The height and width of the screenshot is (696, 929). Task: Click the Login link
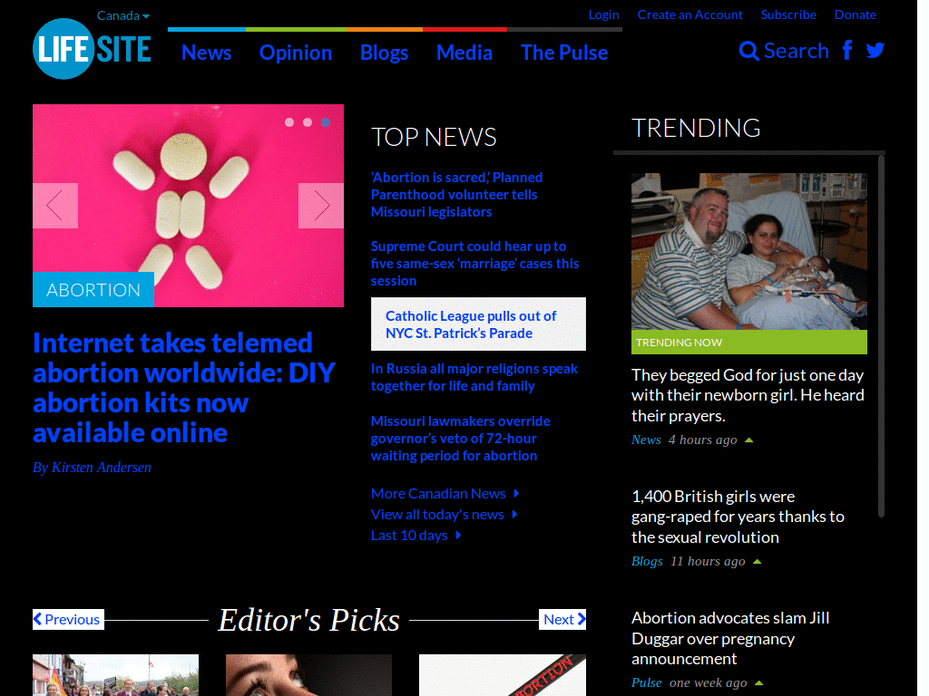tap(603, 14)
